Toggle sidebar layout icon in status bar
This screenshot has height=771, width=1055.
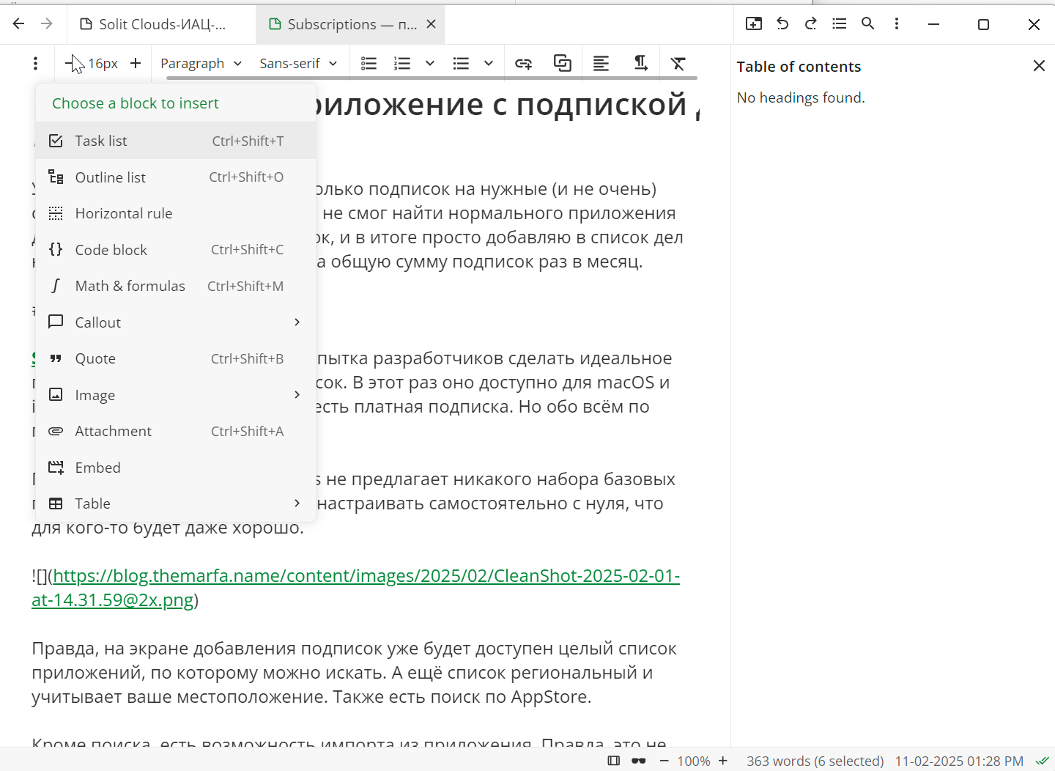614,761
